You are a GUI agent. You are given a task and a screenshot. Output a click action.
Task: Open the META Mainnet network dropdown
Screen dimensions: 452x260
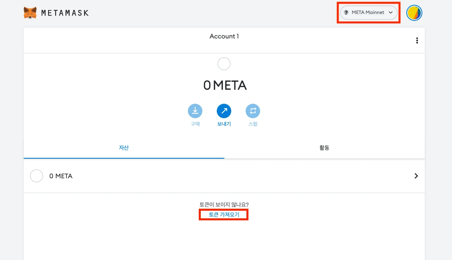[369, 12]
